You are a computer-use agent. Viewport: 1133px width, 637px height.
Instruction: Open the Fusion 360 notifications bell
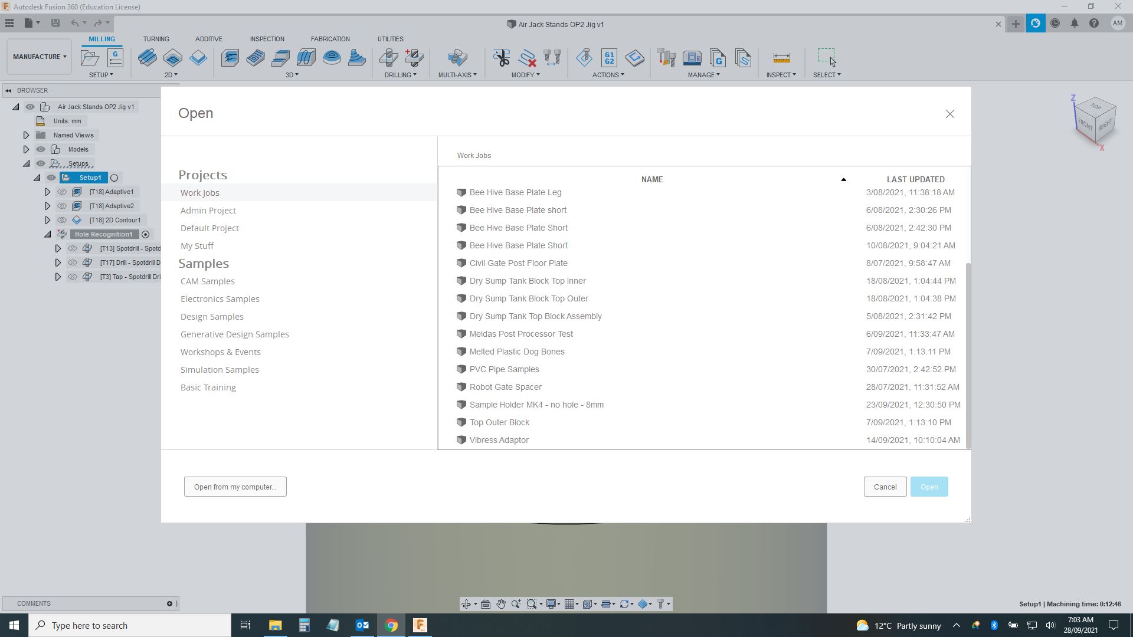tap(1074, 24)
